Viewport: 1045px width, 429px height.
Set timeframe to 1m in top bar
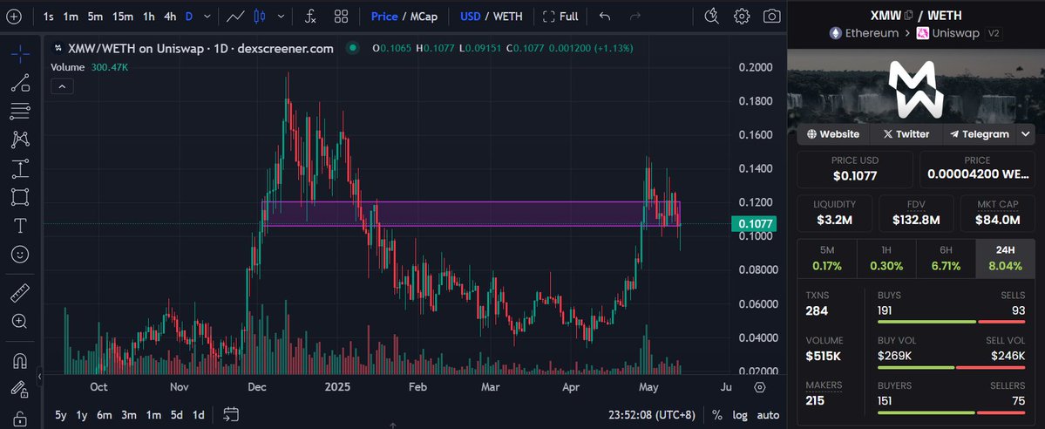71,17
